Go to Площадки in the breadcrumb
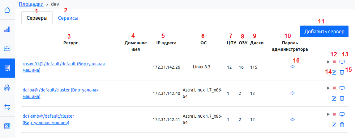This screenshot has height=138, width=355. coord(31,4)
